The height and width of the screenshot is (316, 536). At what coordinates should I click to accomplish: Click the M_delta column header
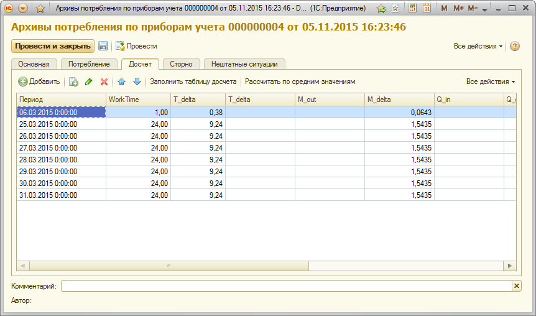399,100
